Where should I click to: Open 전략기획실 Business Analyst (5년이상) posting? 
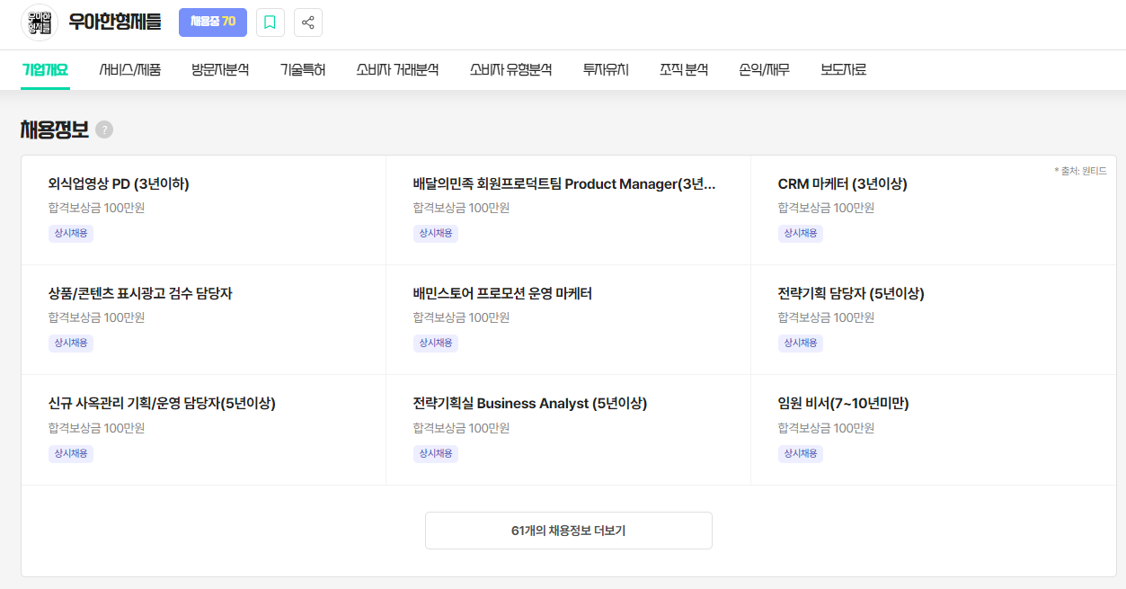click(x=530, y=404)
